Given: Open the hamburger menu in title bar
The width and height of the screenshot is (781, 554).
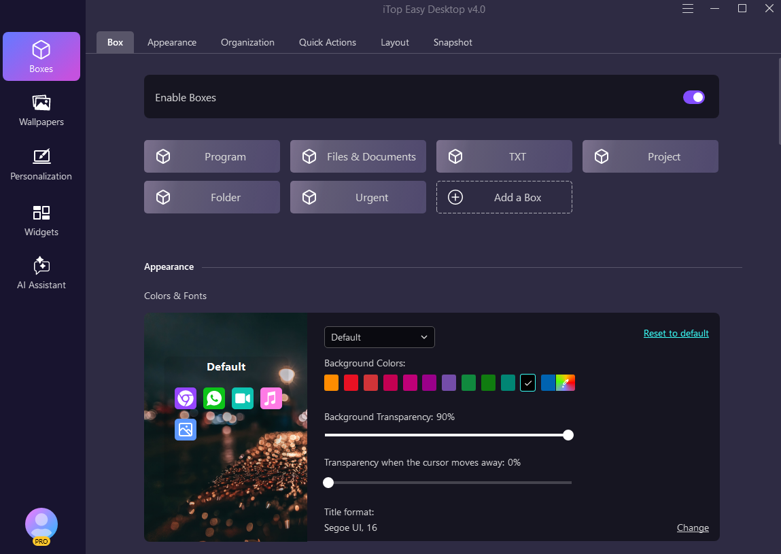Looking at the screenshot, I should click(x=687, y=9).
